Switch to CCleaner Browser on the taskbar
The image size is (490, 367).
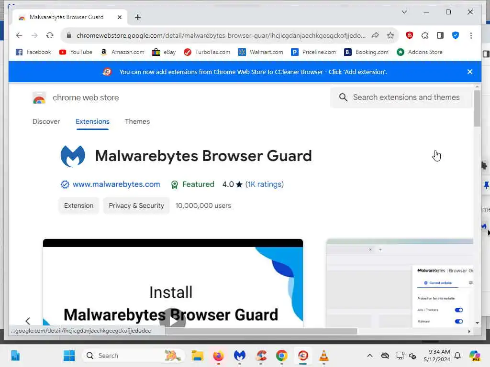coord(303,356)
